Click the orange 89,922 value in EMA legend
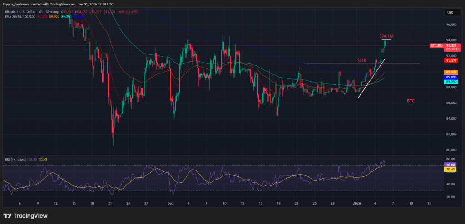The height and width of the screenshot is (224, 465). click(x=54, y=17)
